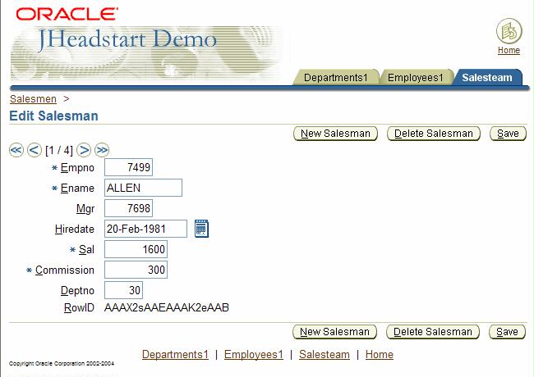Jump to last record arrow icon
The height and width of the screenshot is (377, 534).
tap(102, 150)
